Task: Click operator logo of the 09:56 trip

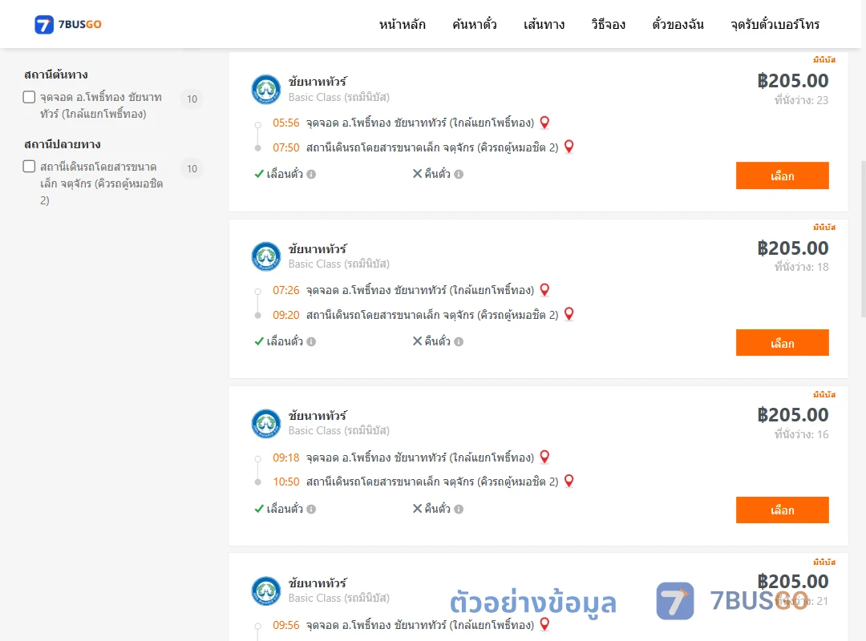Action: tap(266, 591)
